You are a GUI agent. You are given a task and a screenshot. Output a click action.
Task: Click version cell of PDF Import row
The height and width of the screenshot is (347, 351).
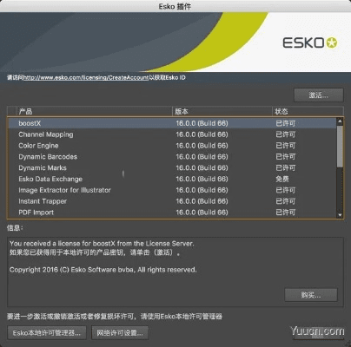click(202, 213)
